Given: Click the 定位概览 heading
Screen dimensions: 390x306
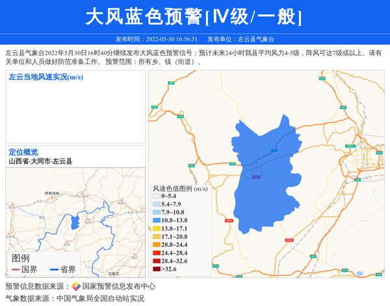Looking at the screenshot, I should point(23,152).
